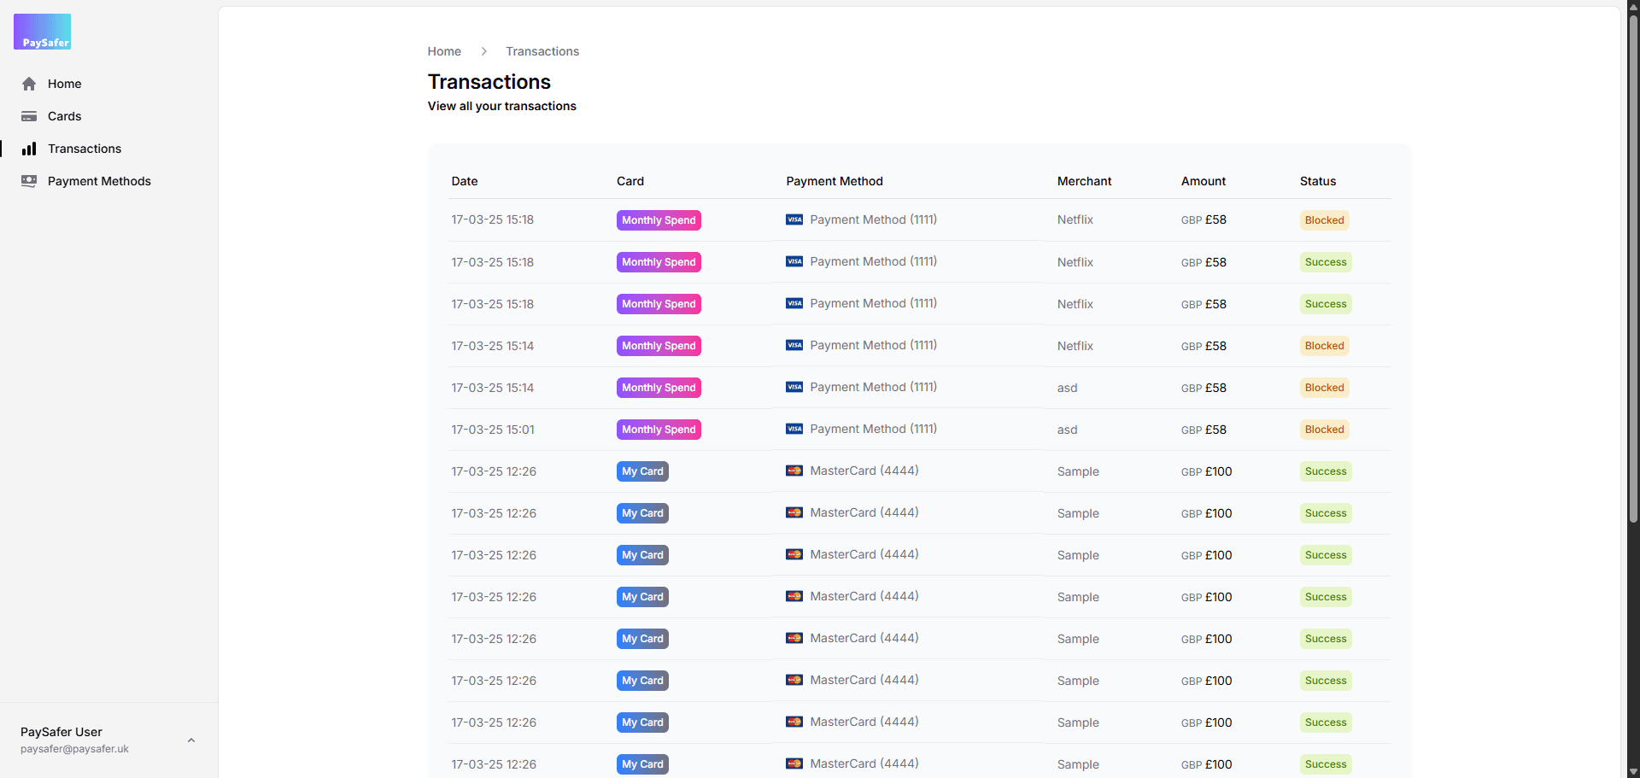Click the Home house icon in sidebar
1640x778 pixels.
coord(29,84)
